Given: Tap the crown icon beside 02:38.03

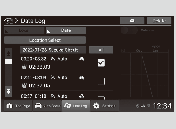Looking at the screenshot, I should click(x=24, y=67).
